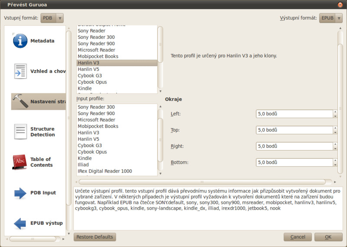
Task: Confirm with the OK button
Action: [x=328, y=237]
